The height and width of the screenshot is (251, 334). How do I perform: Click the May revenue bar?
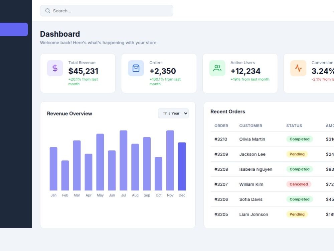(100, 162)
